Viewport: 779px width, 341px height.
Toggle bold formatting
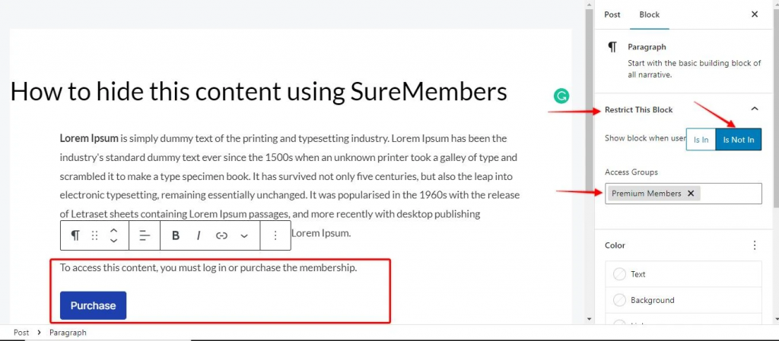pyautogui.click(x=176, y=235)
